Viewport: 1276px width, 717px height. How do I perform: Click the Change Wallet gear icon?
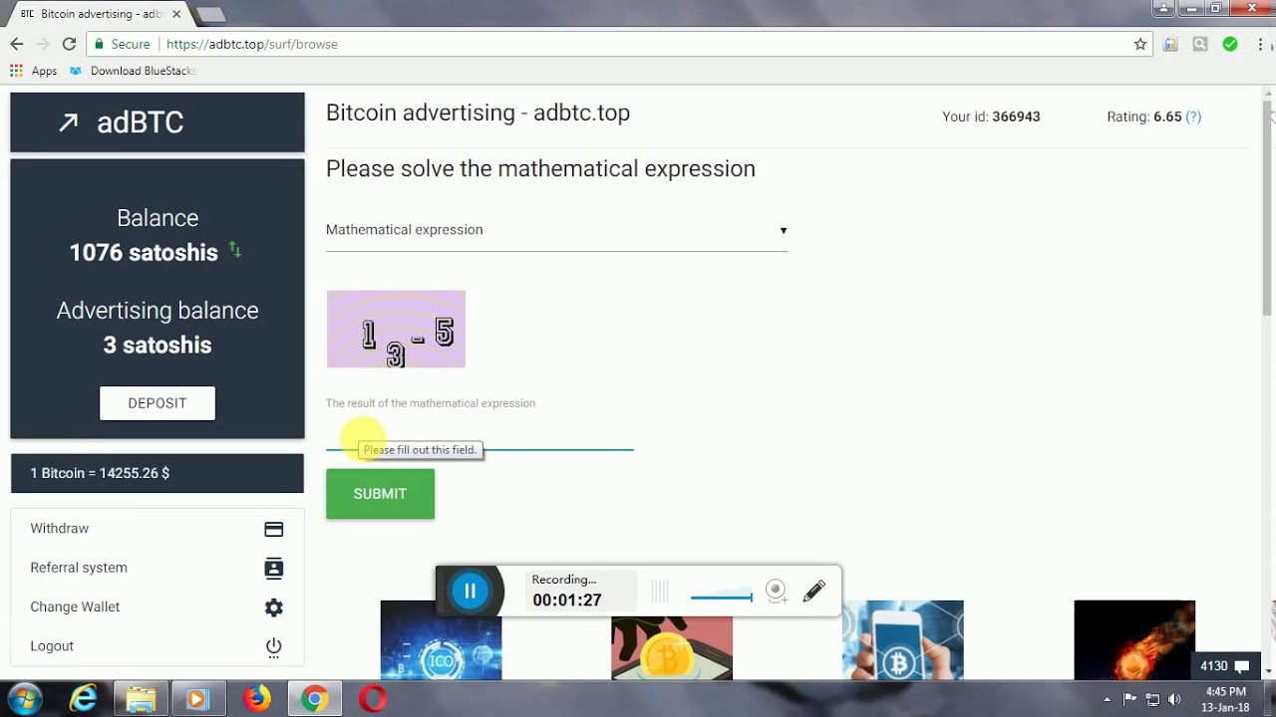pos(274,607)
